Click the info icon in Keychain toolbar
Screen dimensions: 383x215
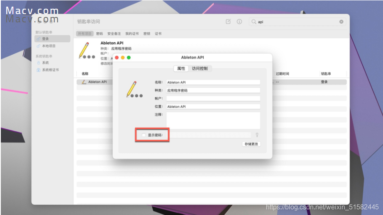[x=239, y=22]
